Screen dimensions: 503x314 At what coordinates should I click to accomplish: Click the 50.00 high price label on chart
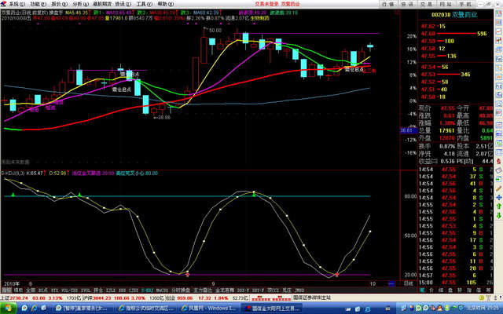coord(215,30)
